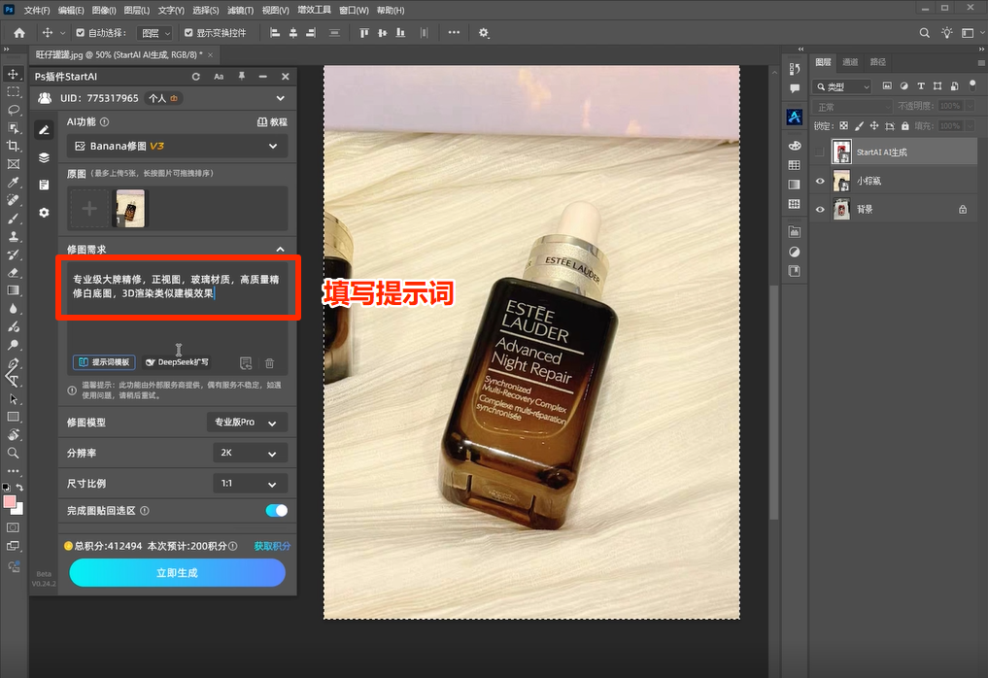Open the Photoshop home screen icon
This screenshot has height=678, width=988.
[19, 33]
